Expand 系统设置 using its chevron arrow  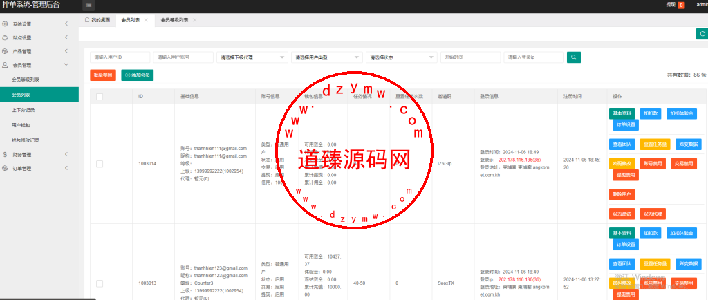(66, 24)
